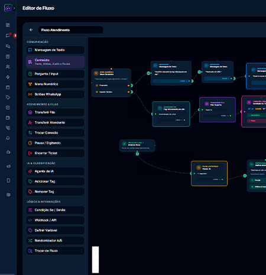266x275 pixels.
Task: Click the phone calls icon in sidebar
Action: tap(8, 128)
